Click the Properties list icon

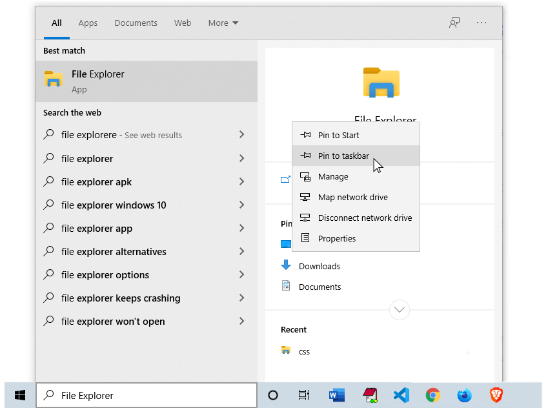coord(305,238)
